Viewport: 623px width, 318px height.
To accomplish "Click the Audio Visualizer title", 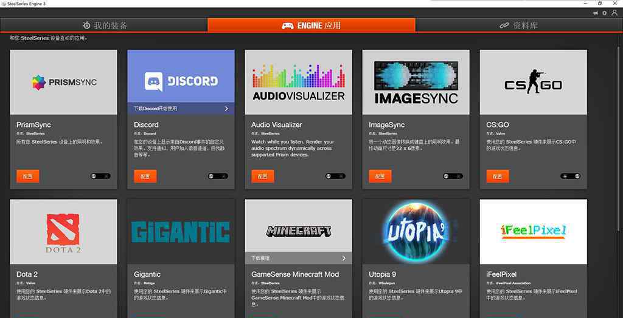I will click(277, 125).
